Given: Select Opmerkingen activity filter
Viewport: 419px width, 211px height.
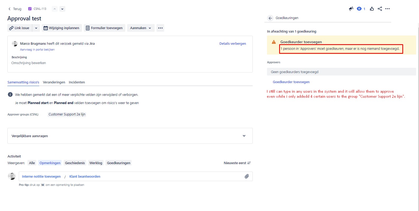Looking at the screenshot, I should pos(50,163).
